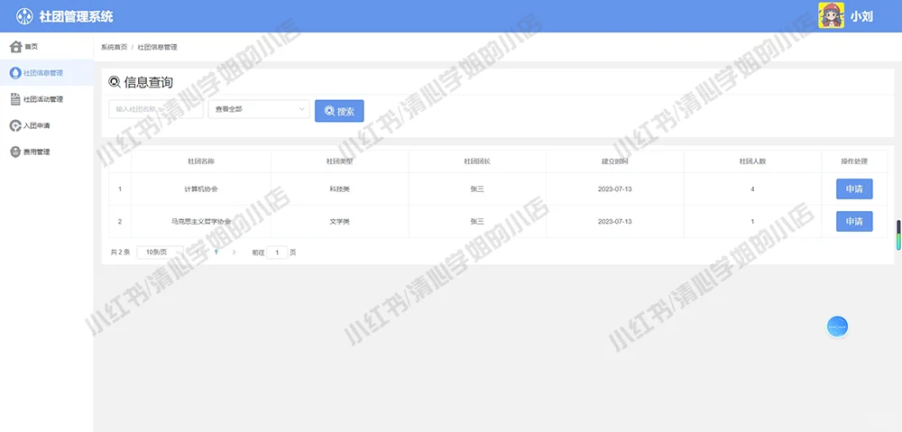Click the document icon of 社团活动管理
This screenshot has width=902, height=432.
pos(15,99)
